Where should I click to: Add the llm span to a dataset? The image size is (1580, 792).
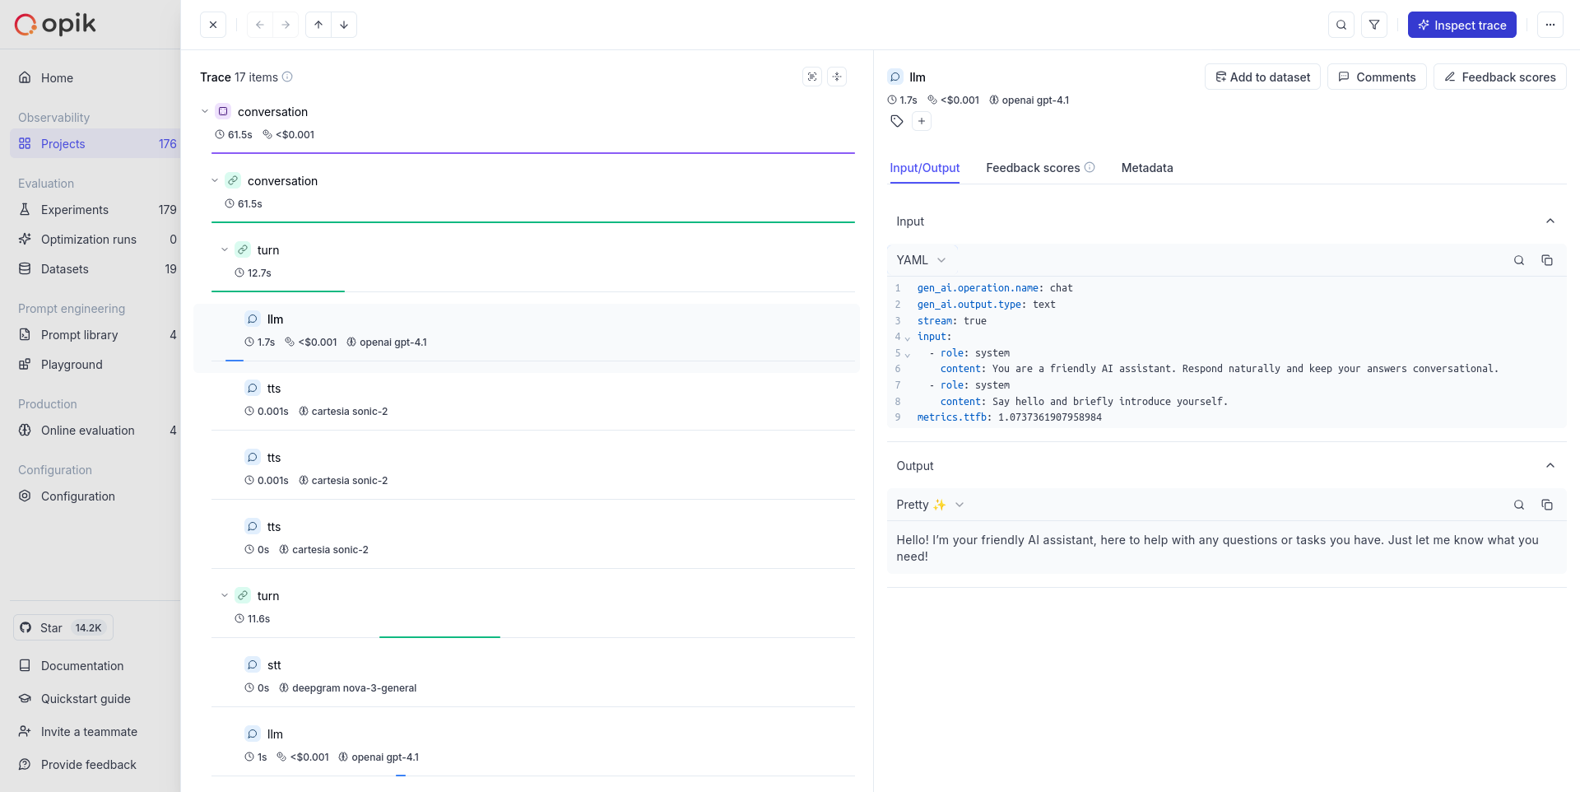pyautogui.click(x=1262, y=77)
